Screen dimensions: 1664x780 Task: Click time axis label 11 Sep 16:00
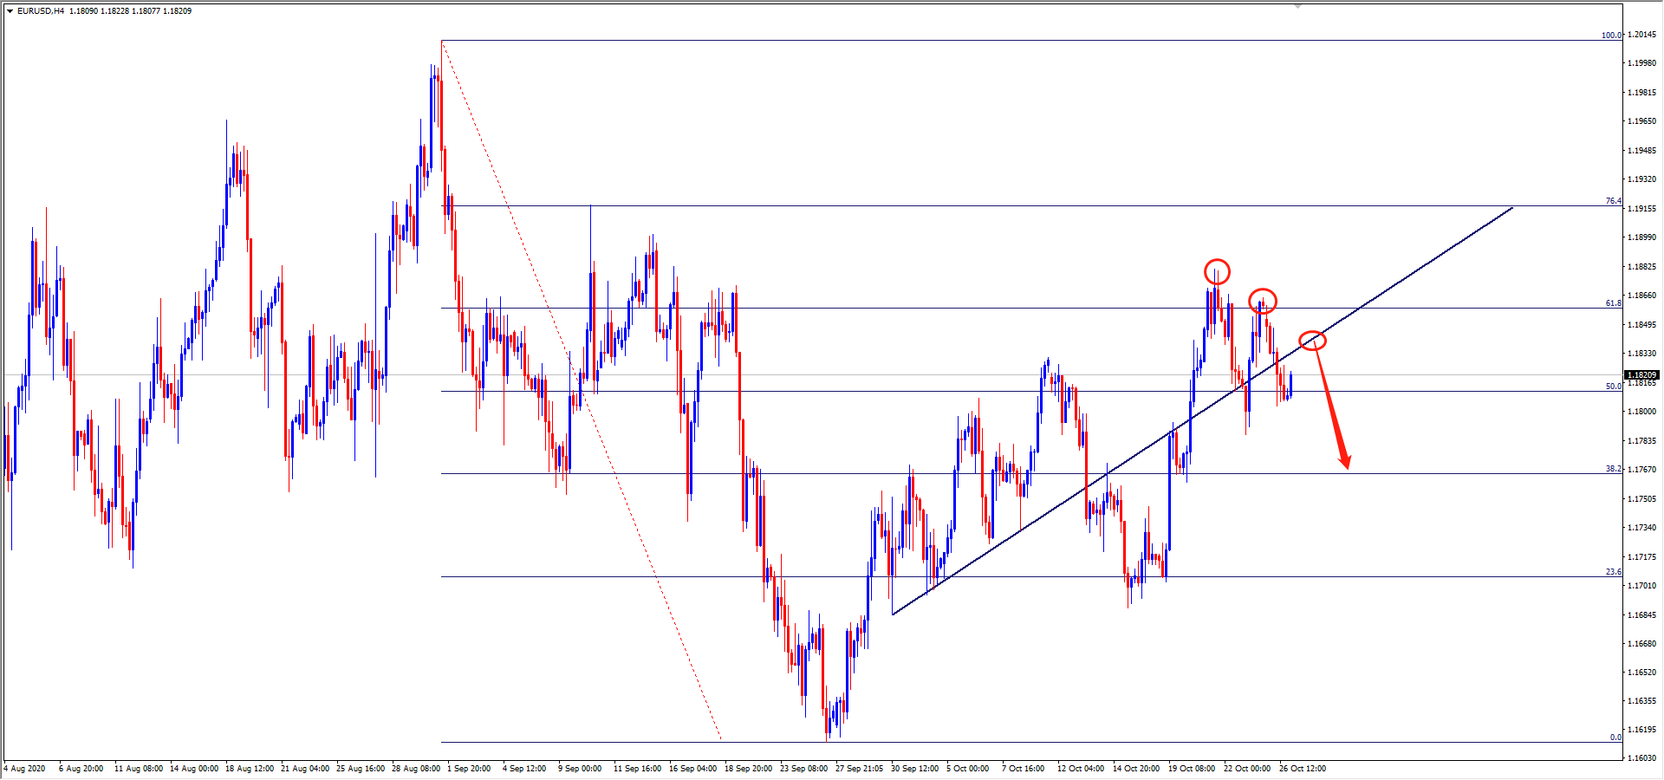(638, 769)
